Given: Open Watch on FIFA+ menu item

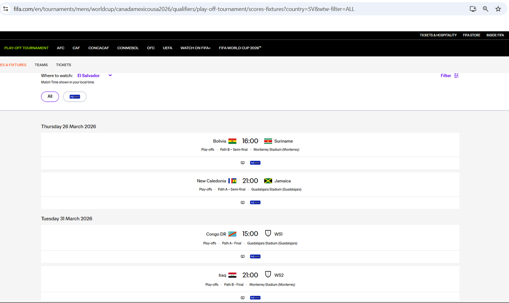Looking at the screenshot, I should tap(195, 48).
